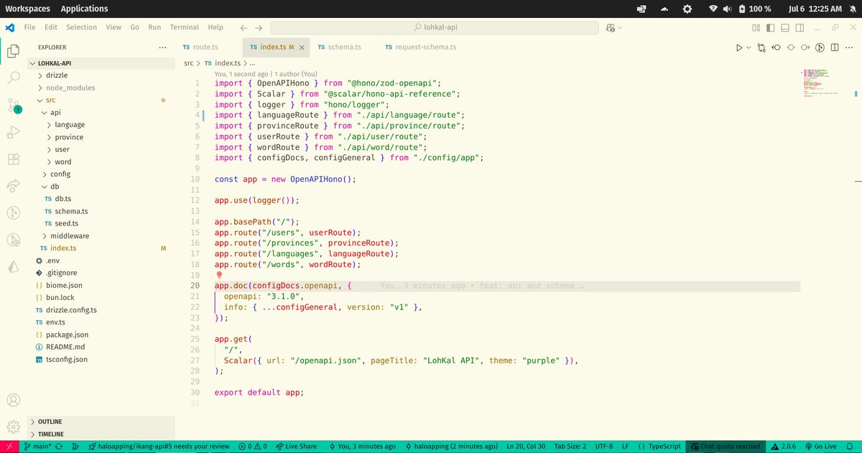Click Ln 20, Col 30 cursor position
This screenshot has height=453, width=862.
(527, 447)
